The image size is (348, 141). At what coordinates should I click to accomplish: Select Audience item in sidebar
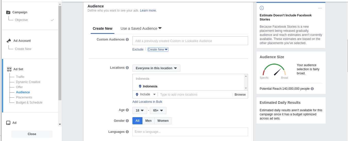(x=23, y=92)
